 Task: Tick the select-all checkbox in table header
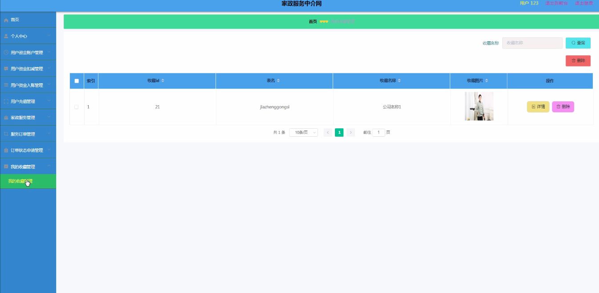(x=77, y=81)
